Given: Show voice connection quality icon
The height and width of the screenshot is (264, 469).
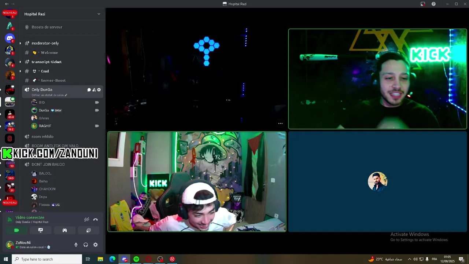Looking at the screenshot, I should coord(10,220).
